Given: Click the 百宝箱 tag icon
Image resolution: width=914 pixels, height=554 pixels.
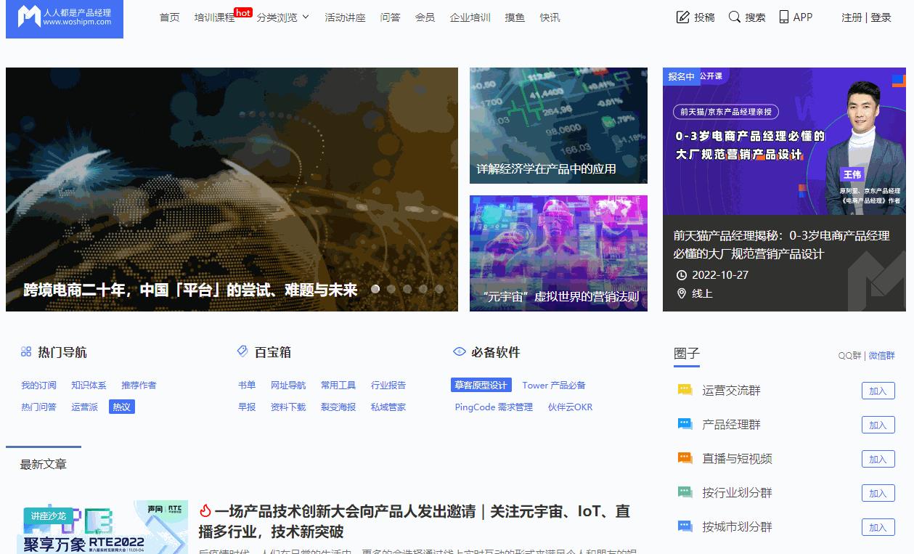Looking at the screenshot, I should click(242, 351).
